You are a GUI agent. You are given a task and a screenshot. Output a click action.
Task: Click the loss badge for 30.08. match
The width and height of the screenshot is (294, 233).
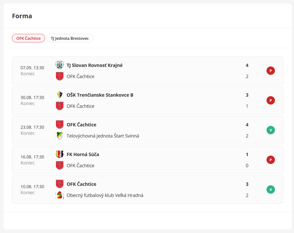[270, 100]
